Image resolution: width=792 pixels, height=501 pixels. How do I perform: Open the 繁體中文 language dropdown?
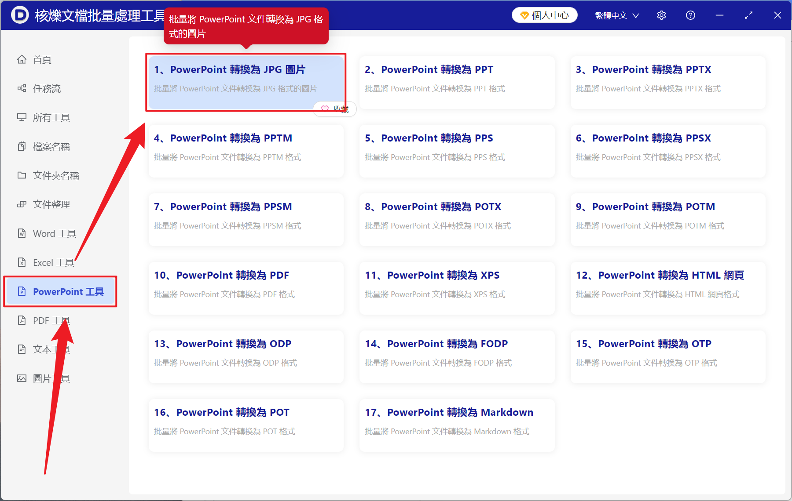[617, 15]
